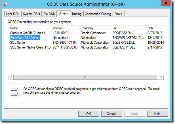Viewport: 175px width, 124px height.
Task: Click the 6/27/2013 date cell
Action: click(155, 33)
